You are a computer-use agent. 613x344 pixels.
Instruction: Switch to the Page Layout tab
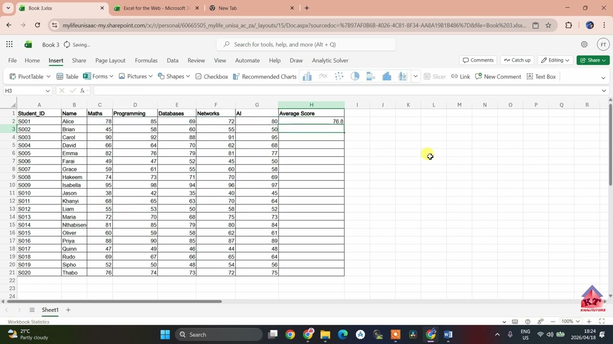coord(110,60)
